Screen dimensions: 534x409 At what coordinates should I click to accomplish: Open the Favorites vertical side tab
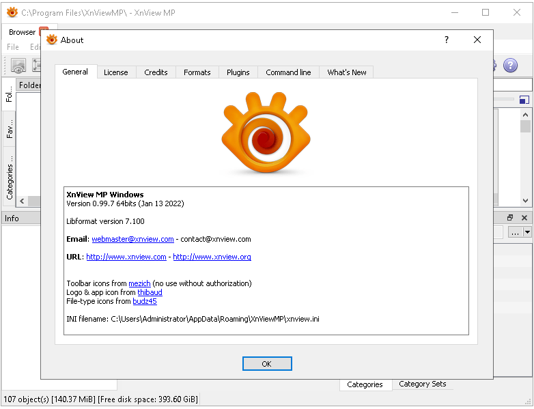(x=9, y=129)
